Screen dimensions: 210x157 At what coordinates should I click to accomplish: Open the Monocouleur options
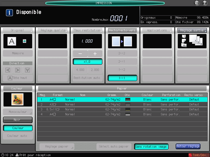(18, 112)
